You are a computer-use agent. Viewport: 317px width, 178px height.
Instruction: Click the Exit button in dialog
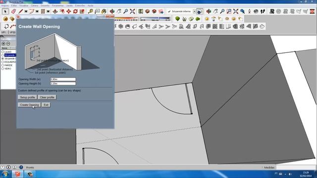(x=46, y=105)
